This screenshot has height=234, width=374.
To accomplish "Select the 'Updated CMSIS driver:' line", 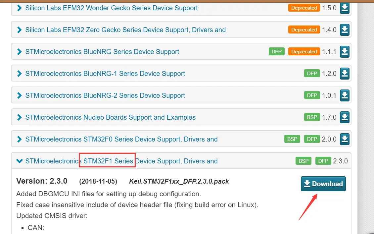I will pos(52,216).
